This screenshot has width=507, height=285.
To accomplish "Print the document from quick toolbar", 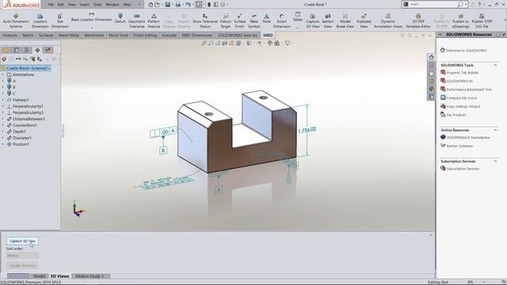I will coord(177,5).
